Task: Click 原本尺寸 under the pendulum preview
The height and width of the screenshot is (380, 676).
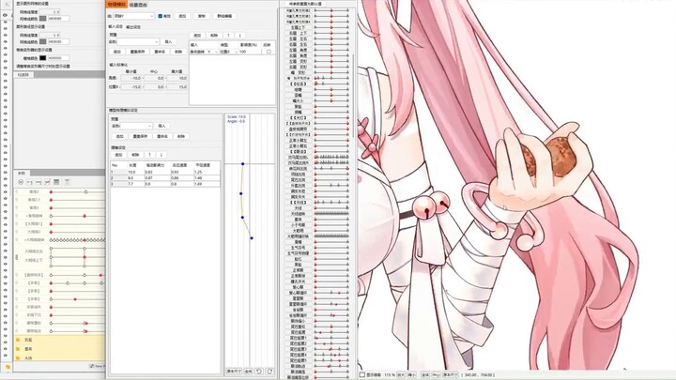Action: point(234,371)
